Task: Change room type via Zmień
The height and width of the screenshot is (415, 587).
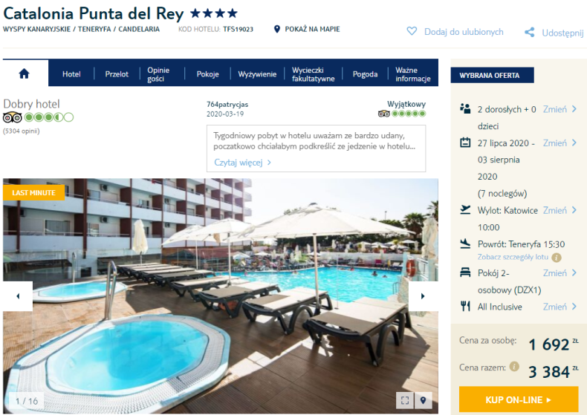Action: coord(560,273)
